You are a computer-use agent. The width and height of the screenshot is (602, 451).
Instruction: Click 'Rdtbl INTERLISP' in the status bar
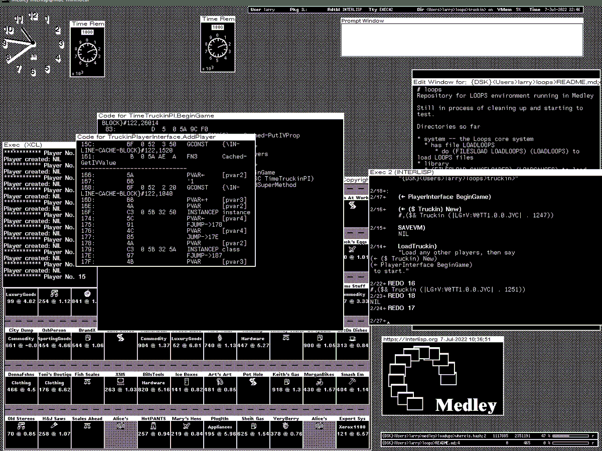click(x=344, y=10)
